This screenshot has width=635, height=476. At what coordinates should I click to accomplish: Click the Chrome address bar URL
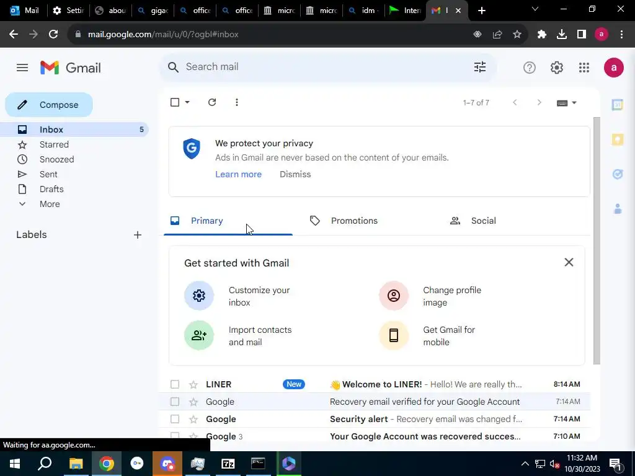click(x=163, y=35)
